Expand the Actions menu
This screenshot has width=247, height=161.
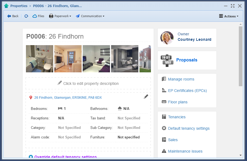[229, 16]
